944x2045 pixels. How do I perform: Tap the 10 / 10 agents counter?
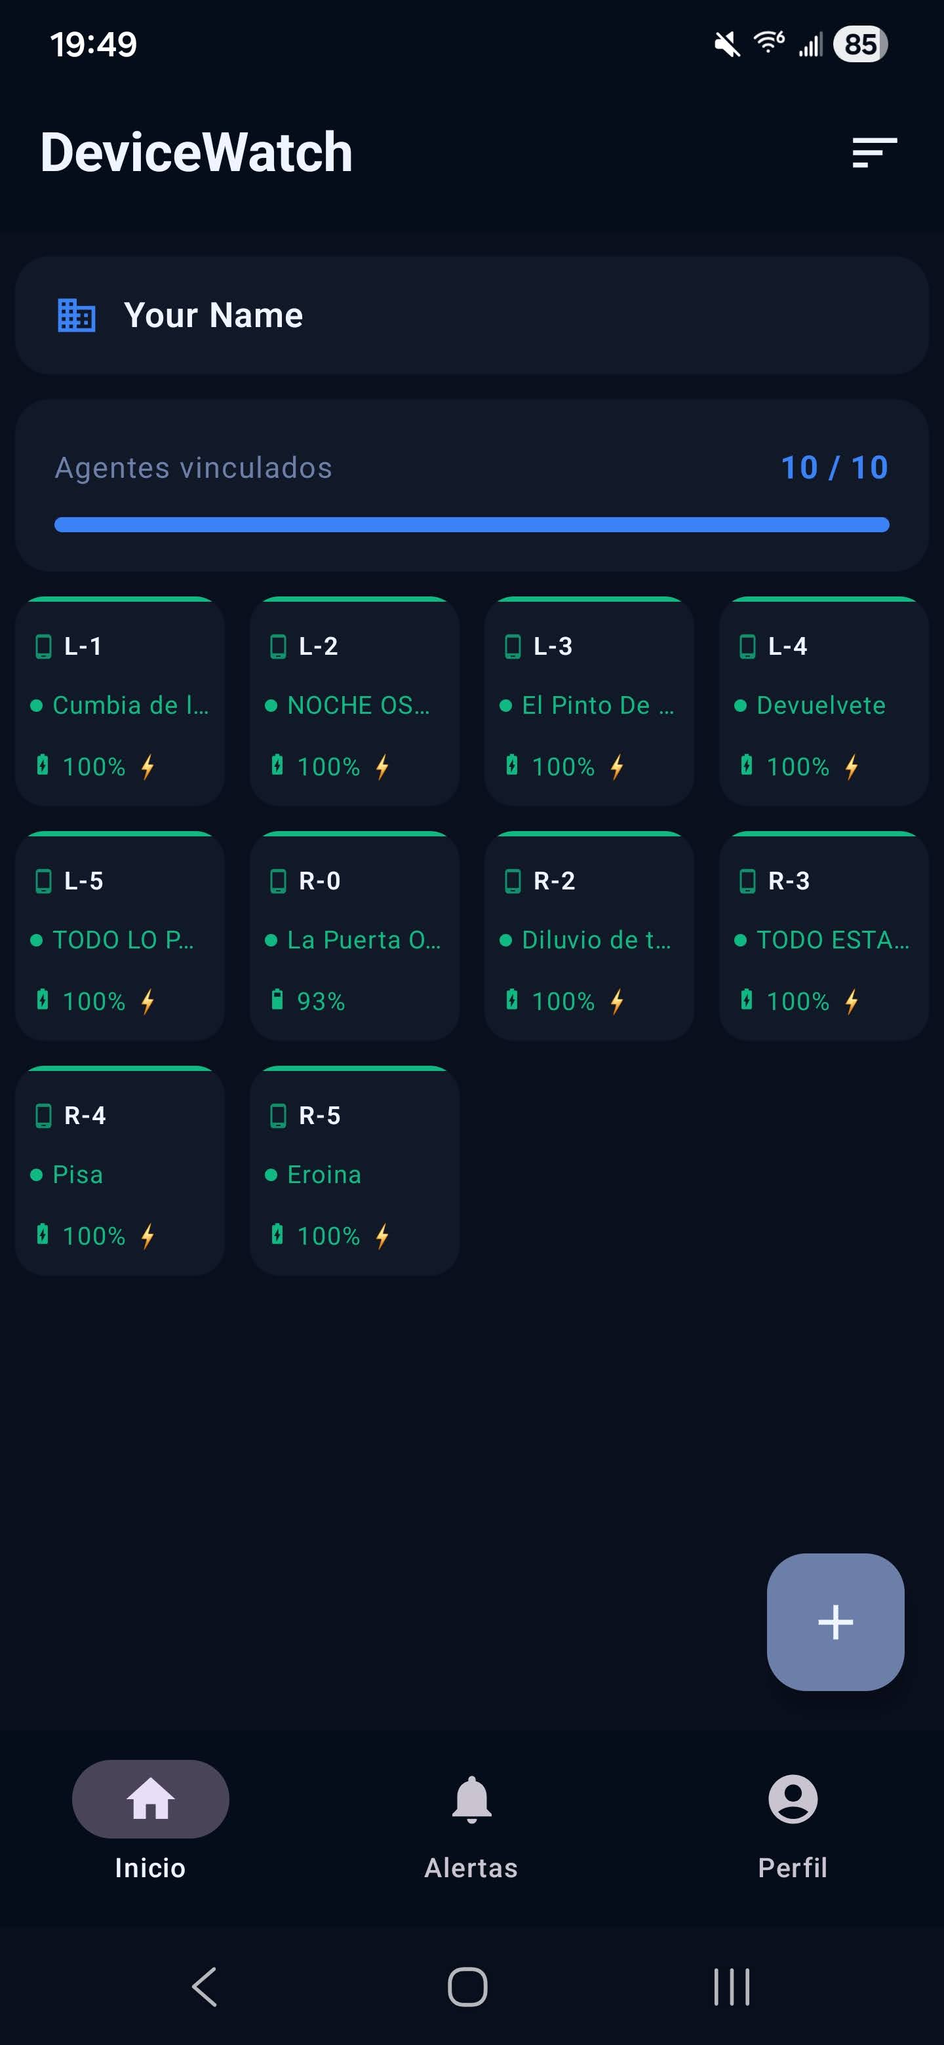coord(834,467)
